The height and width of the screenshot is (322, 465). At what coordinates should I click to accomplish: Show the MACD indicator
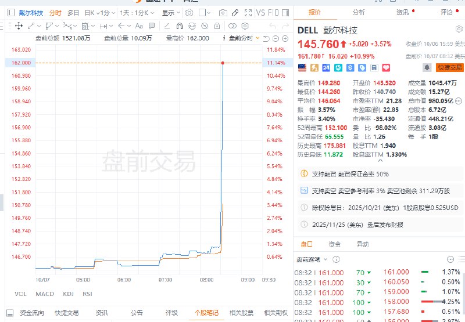coord(45,294)
